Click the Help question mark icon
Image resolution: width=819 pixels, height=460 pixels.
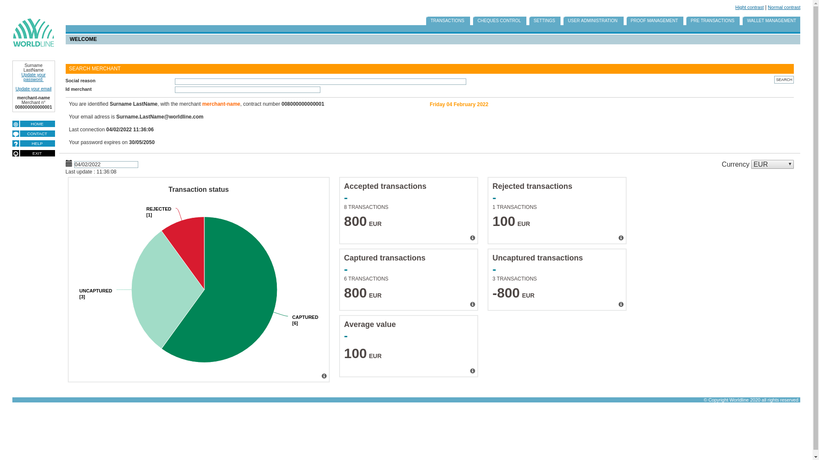coord(16,144)
